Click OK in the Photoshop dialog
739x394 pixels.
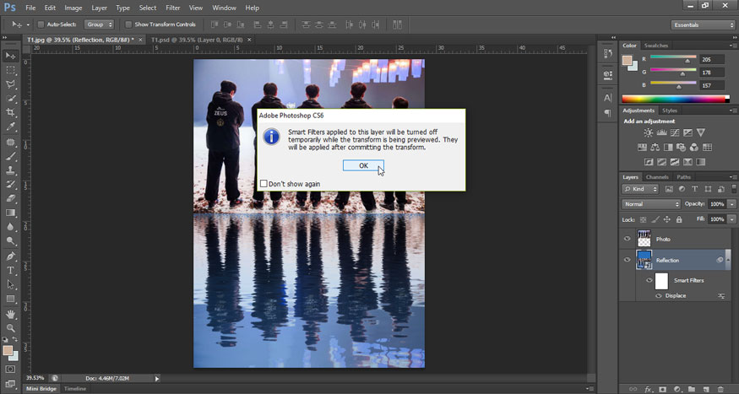tap(363, 165)
